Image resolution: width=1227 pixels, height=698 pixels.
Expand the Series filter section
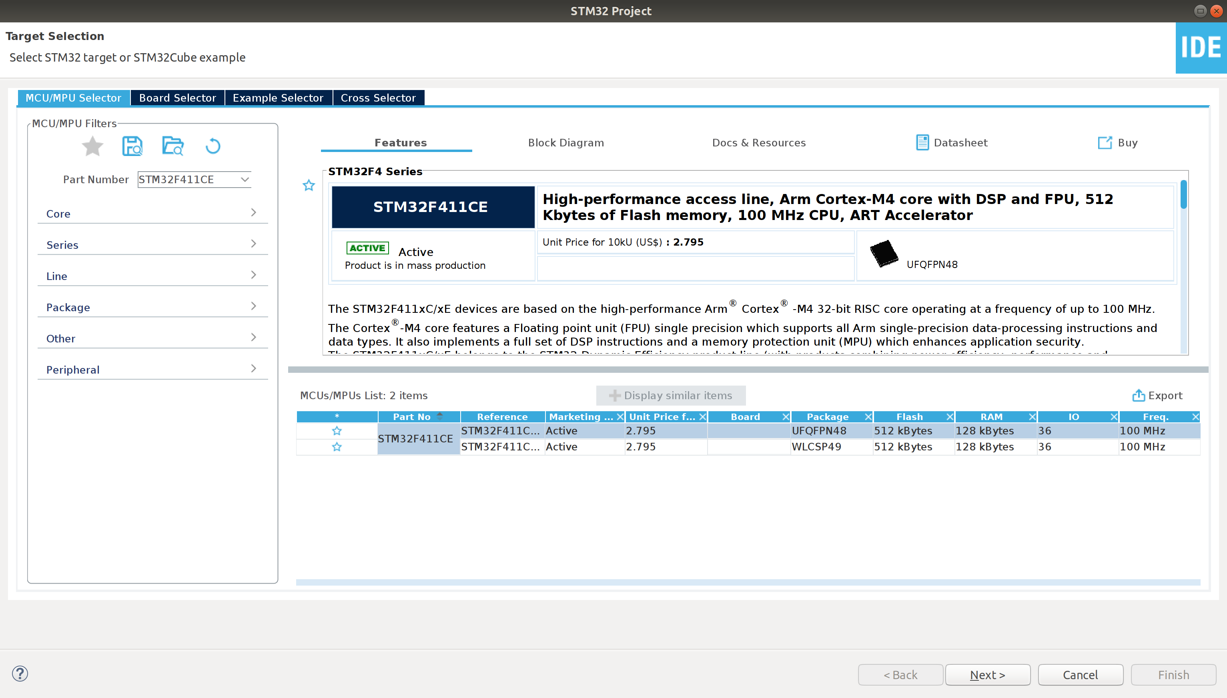pyautogui.click(x=152, y=244)
